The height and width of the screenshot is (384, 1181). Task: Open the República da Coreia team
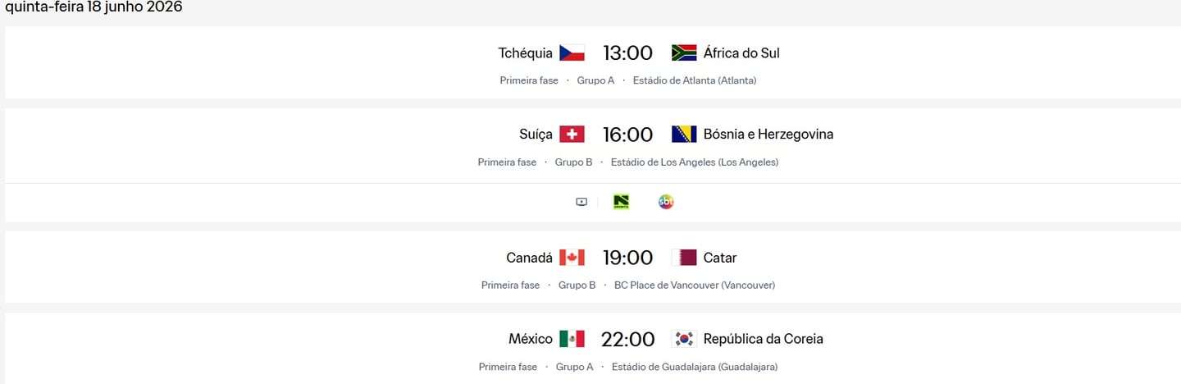click(764, 339)
